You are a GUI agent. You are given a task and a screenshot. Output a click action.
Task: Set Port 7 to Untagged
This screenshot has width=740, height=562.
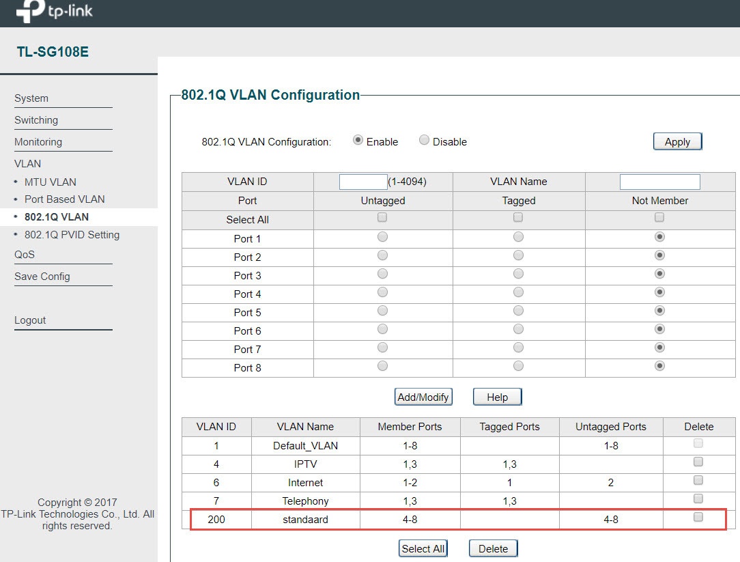tap(383, 348)
